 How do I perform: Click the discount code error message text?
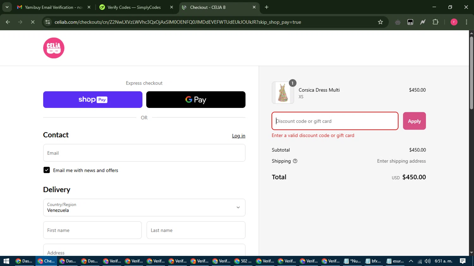313,135
